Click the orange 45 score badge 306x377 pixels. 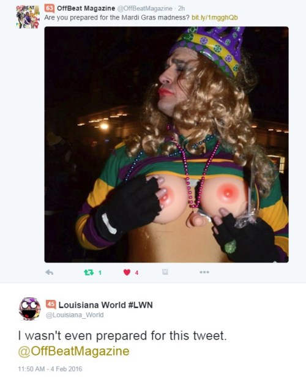click(51, 304)
